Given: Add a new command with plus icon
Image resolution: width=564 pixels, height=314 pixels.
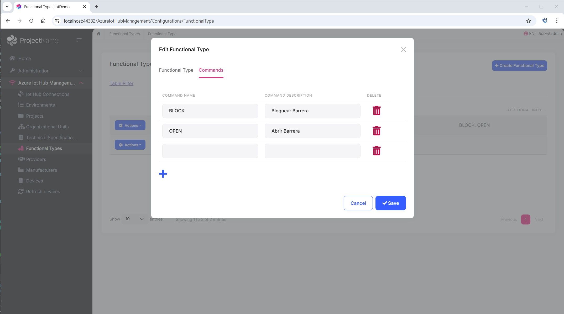Looking at the screenshot, I should (163, 174).
